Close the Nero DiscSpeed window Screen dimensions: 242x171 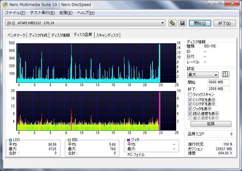[x=232, y=4]
